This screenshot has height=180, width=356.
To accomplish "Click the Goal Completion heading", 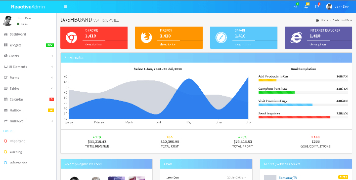I will coord(303,69).
